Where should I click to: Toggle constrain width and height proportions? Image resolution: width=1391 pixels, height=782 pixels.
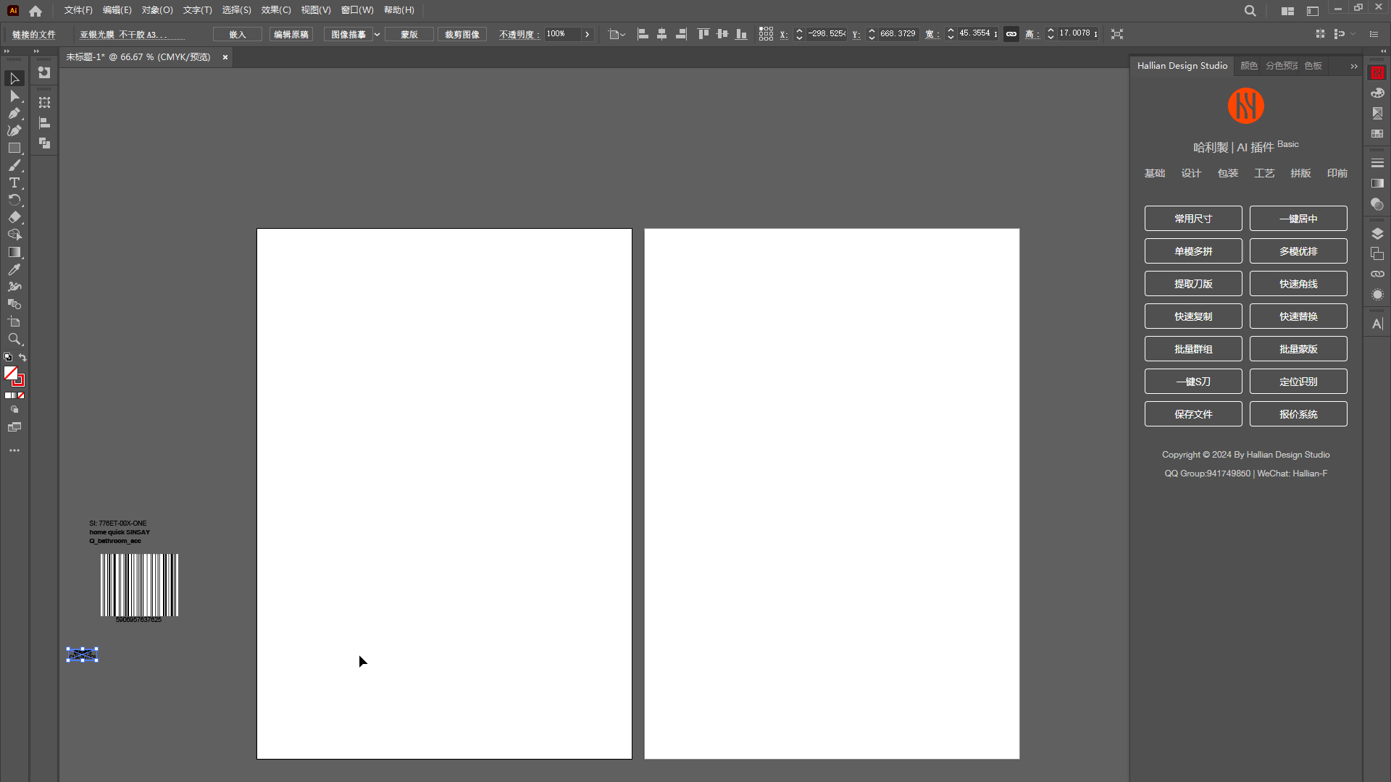(1011, 34)
